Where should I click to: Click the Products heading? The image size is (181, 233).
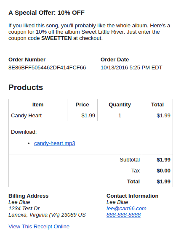click(26, 87)
